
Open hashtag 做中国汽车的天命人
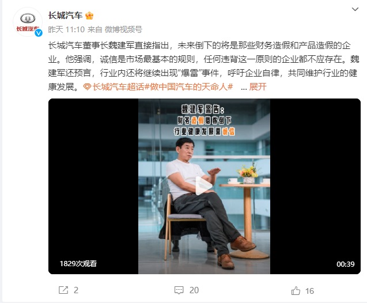pos(189,87)
